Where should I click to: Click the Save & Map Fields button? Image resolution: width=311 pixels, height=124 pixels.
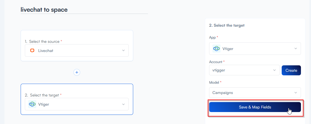click(255, 107)
